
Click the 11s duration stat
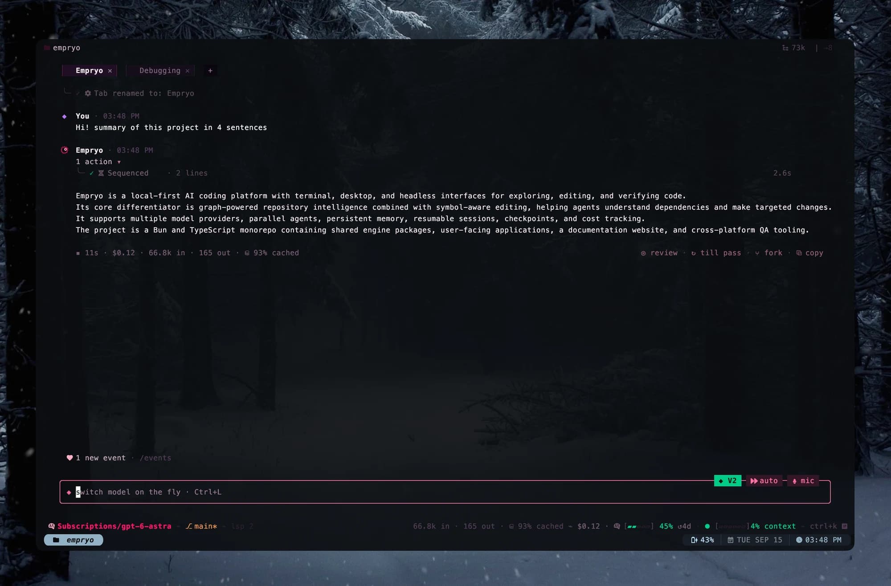point(91,253)
